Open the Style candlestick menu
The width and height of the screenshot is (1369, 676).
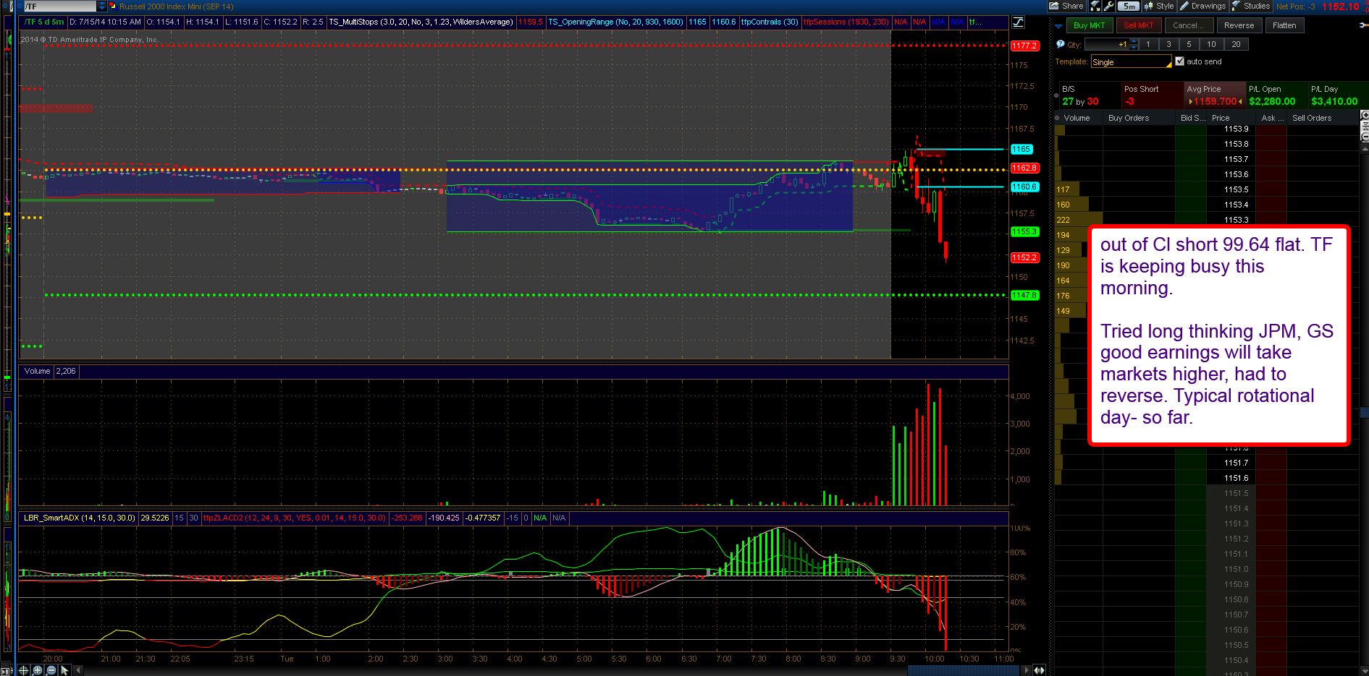point(1159,6)
